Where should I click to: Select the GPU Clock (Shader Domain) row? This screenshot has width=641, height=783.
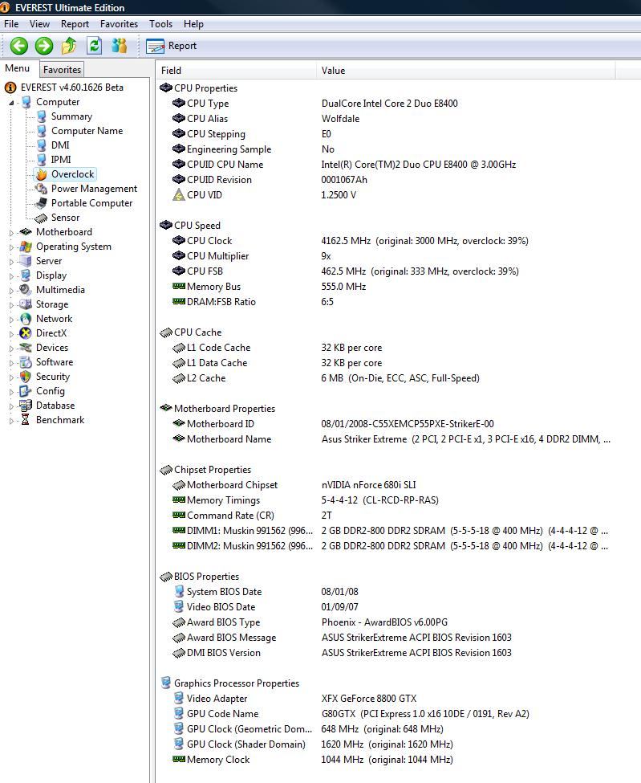[x=313, y=744]
